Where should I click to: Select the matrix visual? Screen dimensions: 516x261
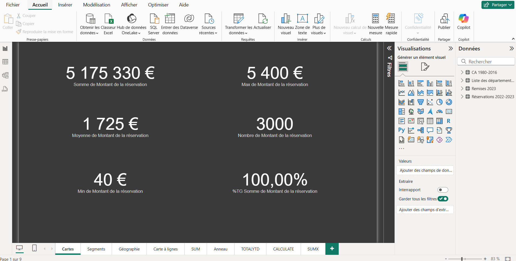439,121
